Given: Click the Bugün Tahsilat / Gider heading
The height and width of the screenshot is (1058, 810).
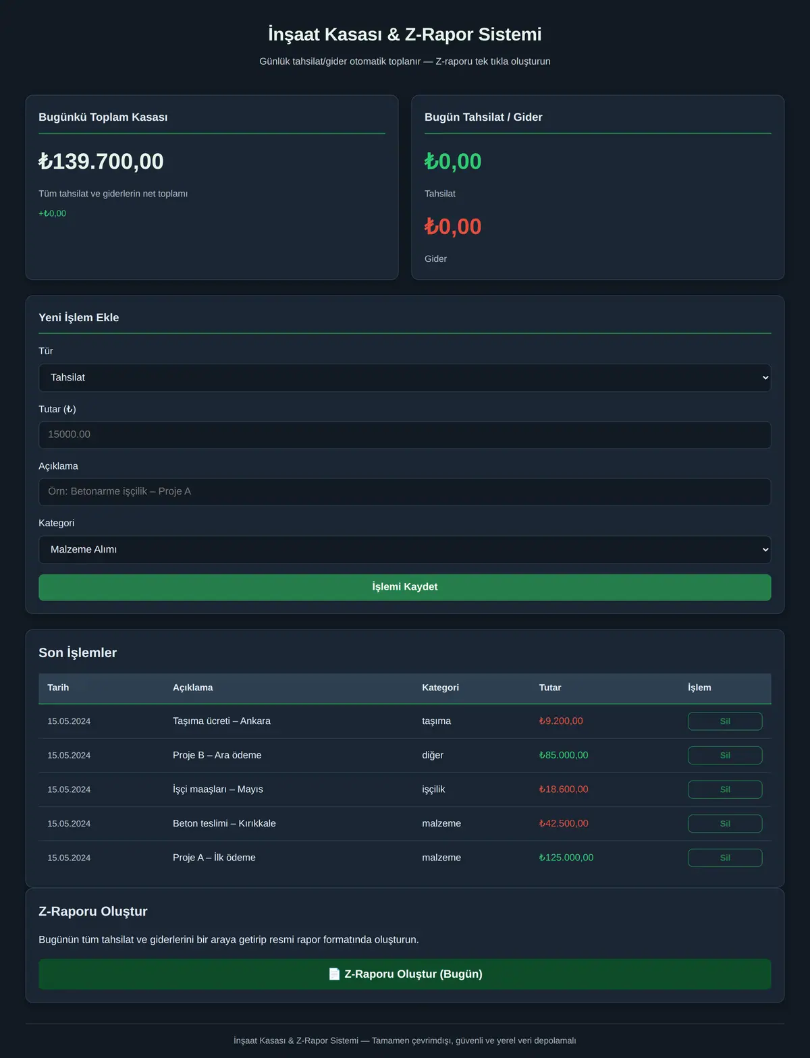Looking at the screenshot, I should coord(483,117).
